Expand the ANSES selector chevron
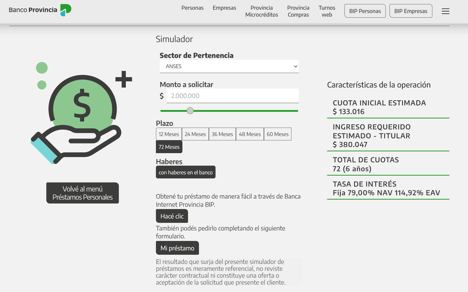468x292 pixels. (x=295, y=66)
